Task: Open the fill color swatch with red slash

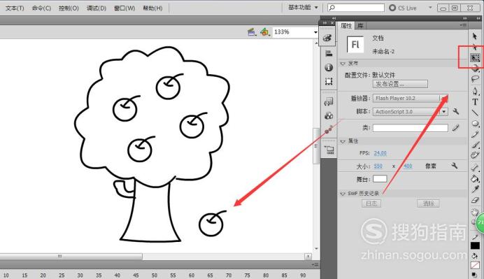Action: [475, 265]
